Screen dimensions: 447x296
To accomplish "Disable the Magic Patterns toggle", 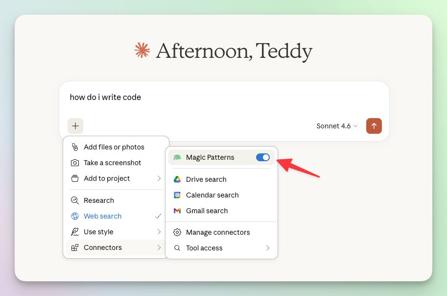I will click(x=263, y=157).
